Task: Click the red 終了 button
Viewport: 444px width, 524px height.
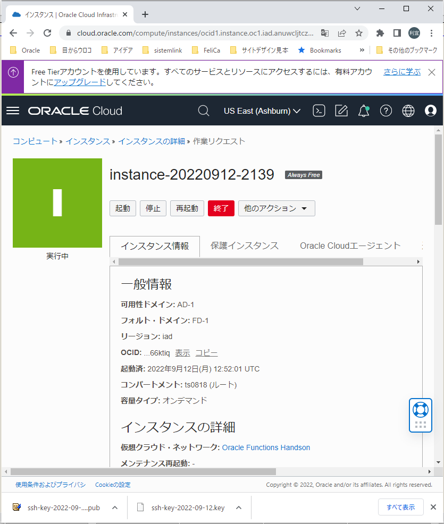Action: tap(221, 208)
